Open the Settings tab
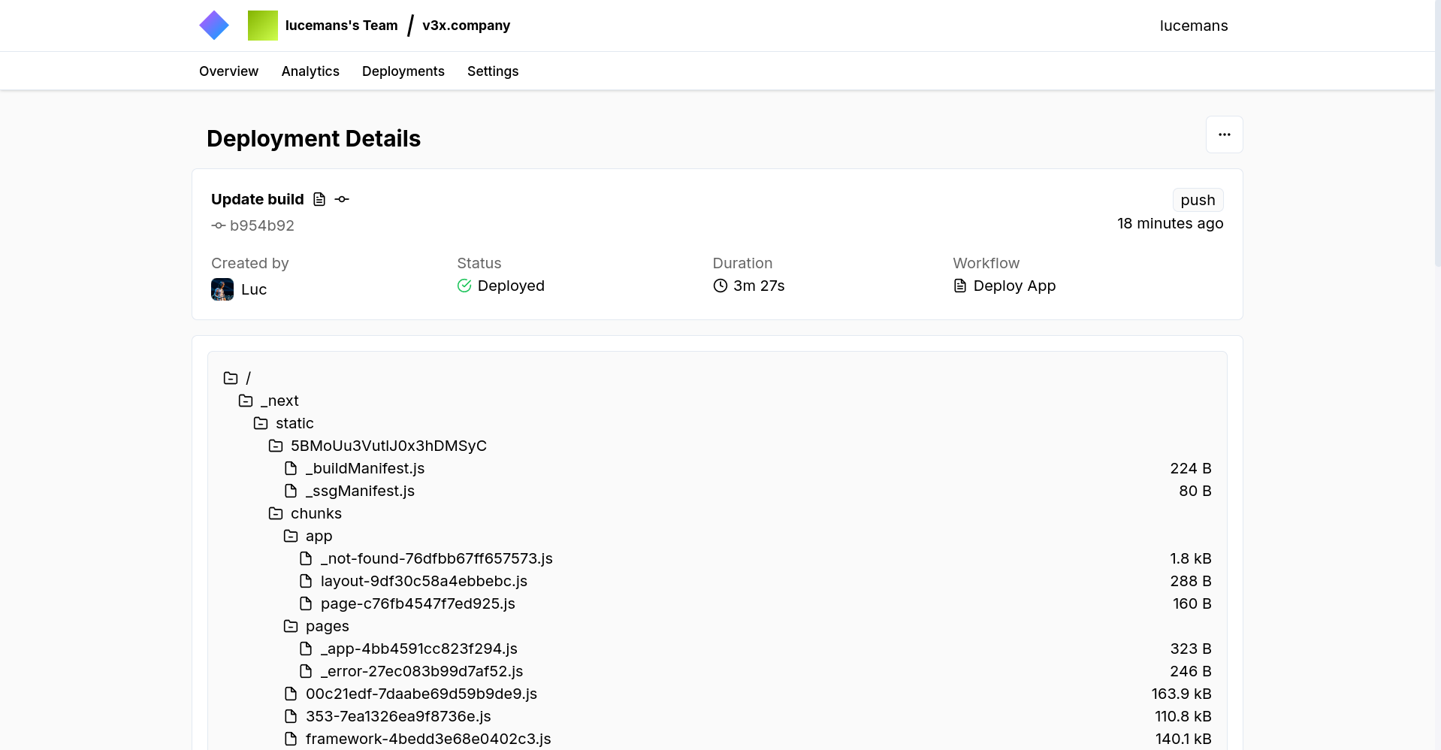 (x=493, y=71)
